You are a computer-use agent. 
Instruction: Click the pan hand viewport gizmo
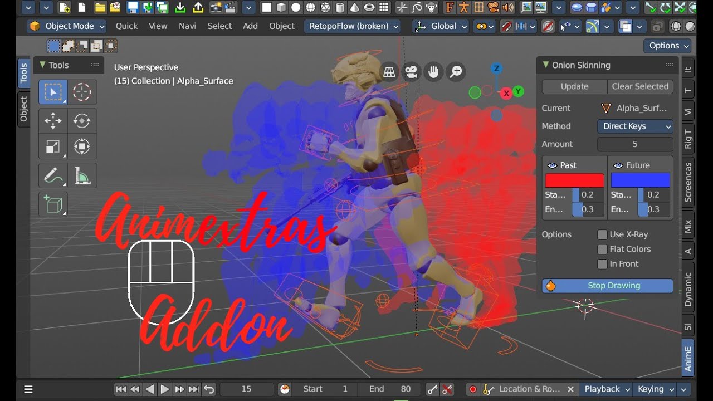click(x=433, y=71)
